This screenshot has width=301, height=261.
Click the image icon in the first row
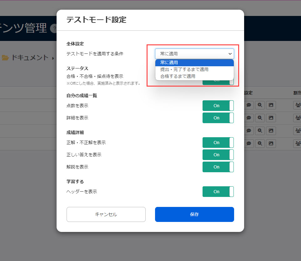(271, 105)
